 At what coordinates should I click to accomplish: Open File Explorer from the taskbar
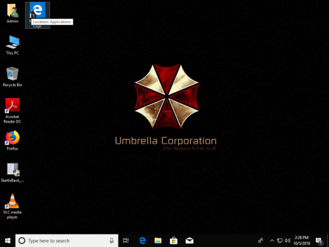click(x=158, y=240)
